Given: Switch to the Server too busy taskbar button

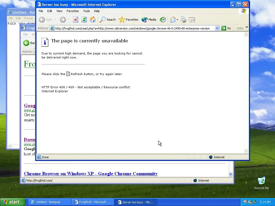Looking at the screenshot, I should click(136, 202).
